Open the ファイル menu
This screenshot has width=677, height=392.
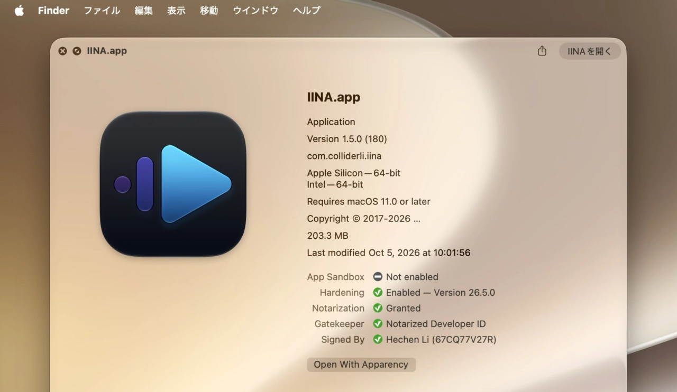[x=102, y=11]
